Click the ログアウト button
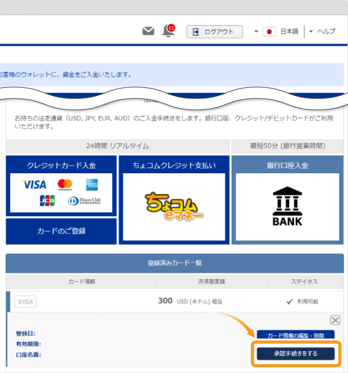348x373 pixels. [214, 32]
